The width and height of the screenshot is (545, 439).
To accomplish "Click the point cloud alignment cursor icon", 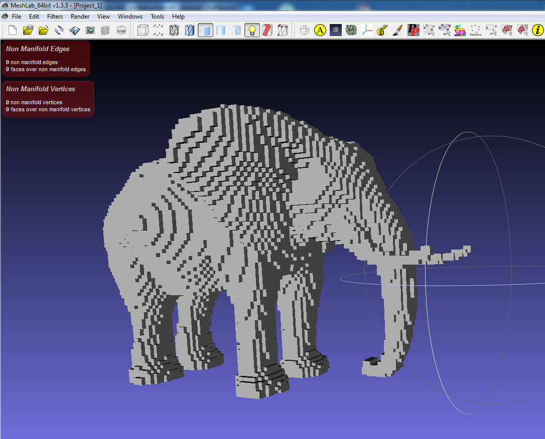I will pos(429,30).
